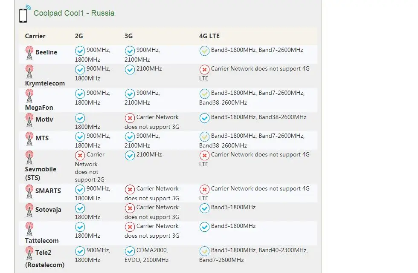418x273 pixels.
Task: Click Tele2 'CDMA2000, EVDO, 2100MHz' 3G text
Action: (146, 255)
